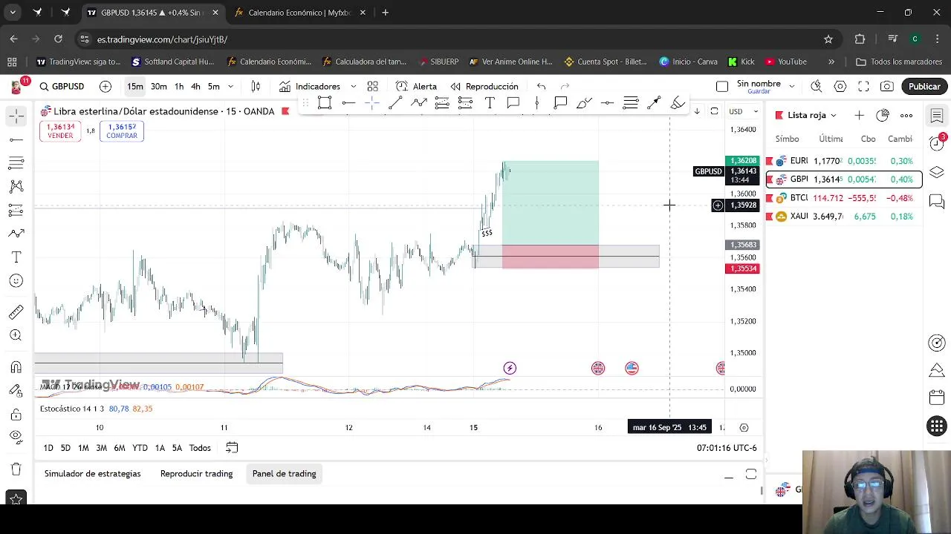Open chart settings hexagon icon
This screenshot has width=951, height=534.
pos(840,87)
